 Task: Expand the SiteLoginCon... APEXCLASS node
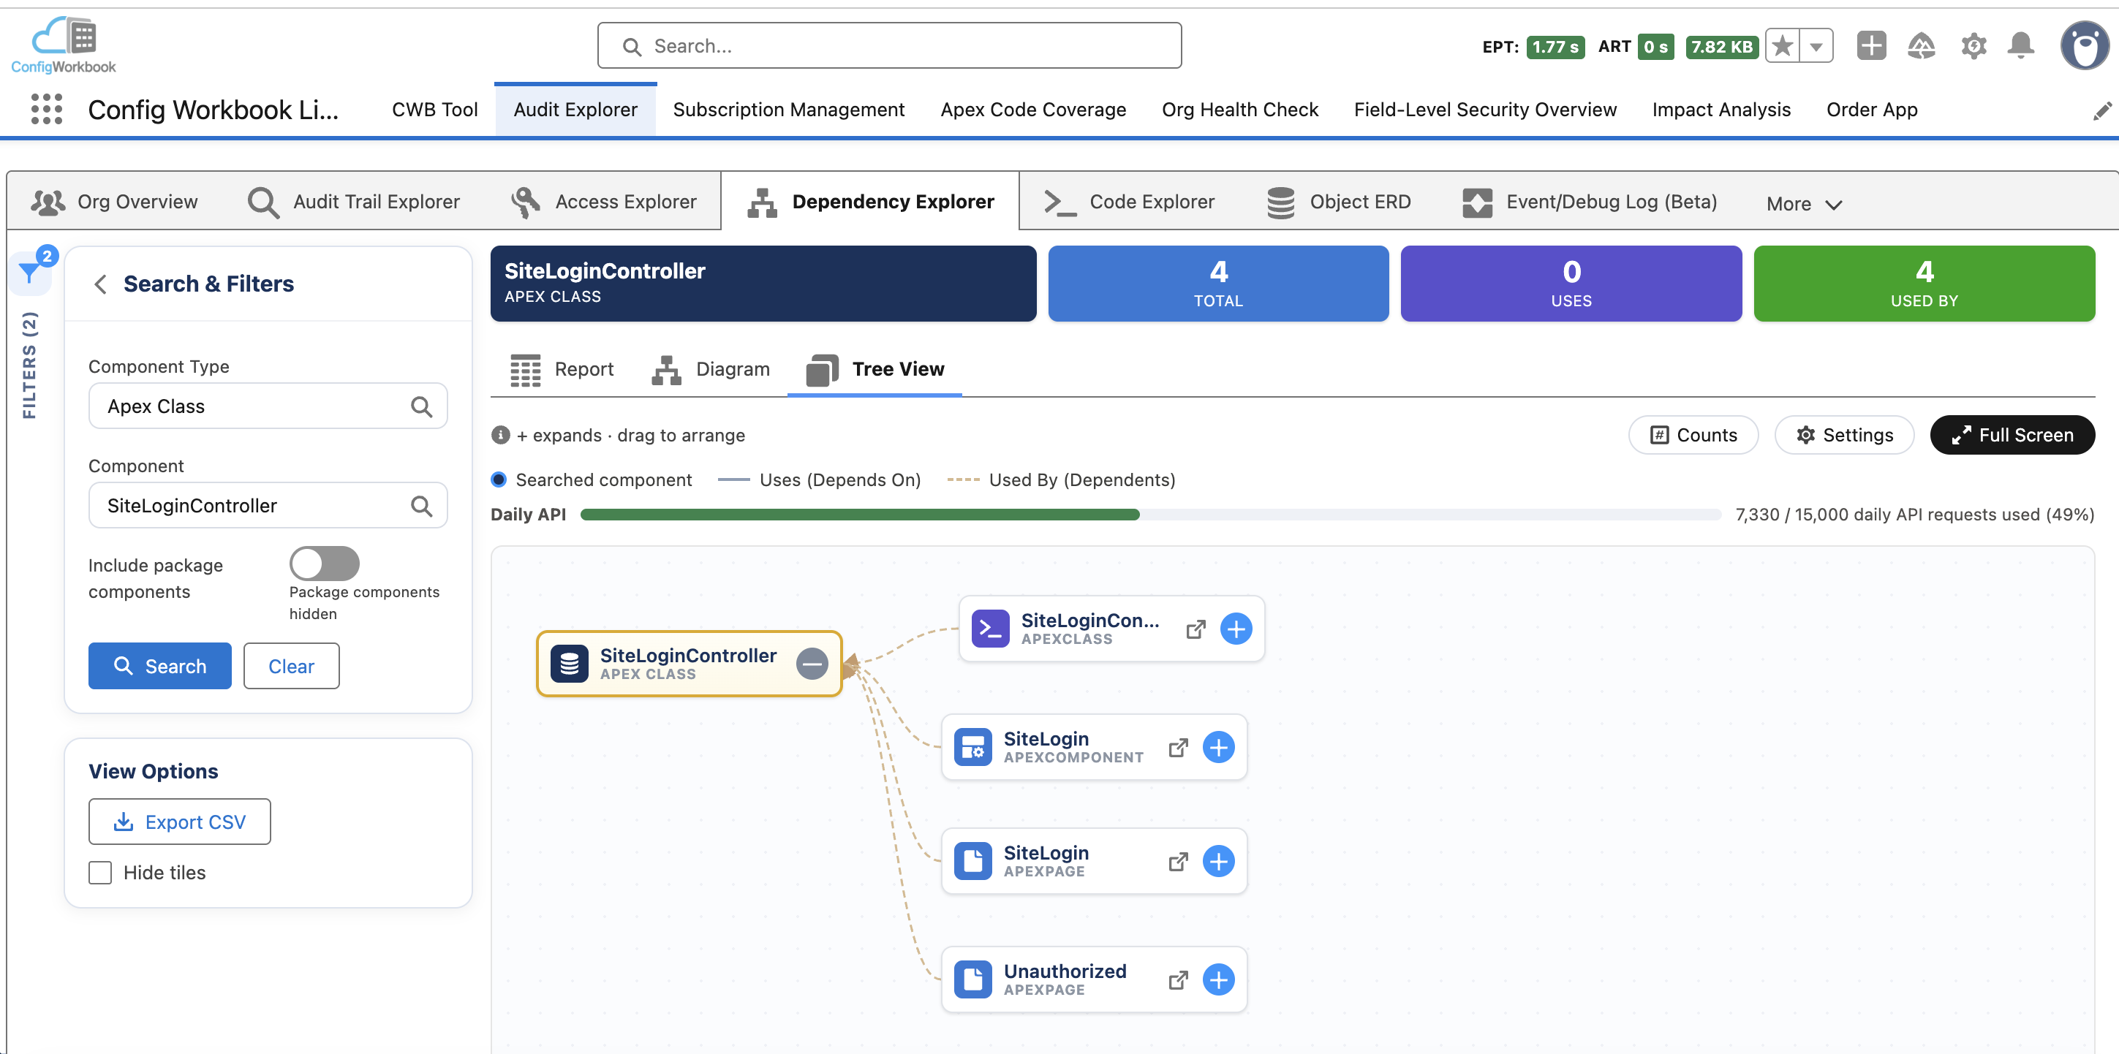(1236, 629)
